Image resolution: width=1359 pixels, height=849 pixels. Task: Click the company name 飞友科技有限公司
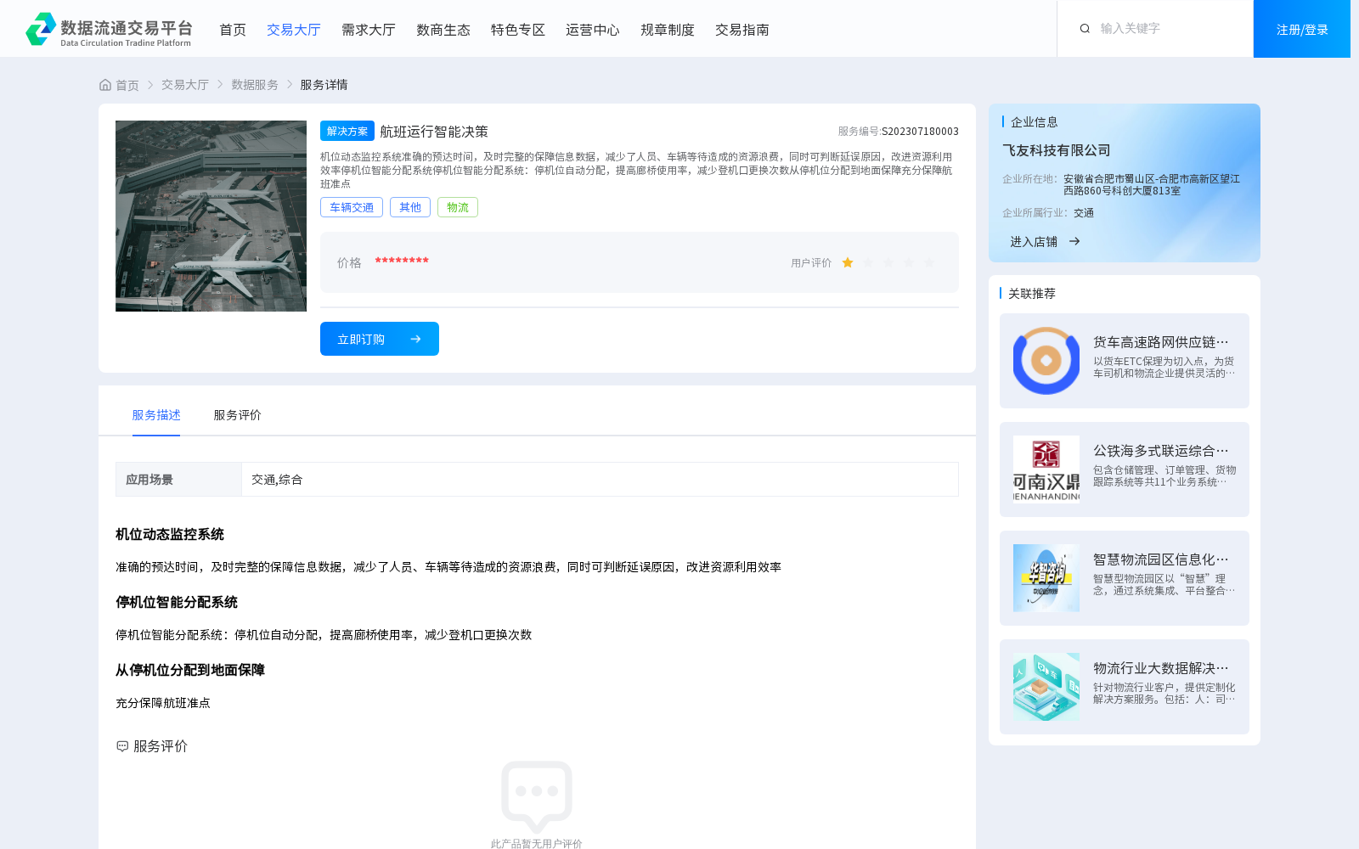(x=1057, y=150)
